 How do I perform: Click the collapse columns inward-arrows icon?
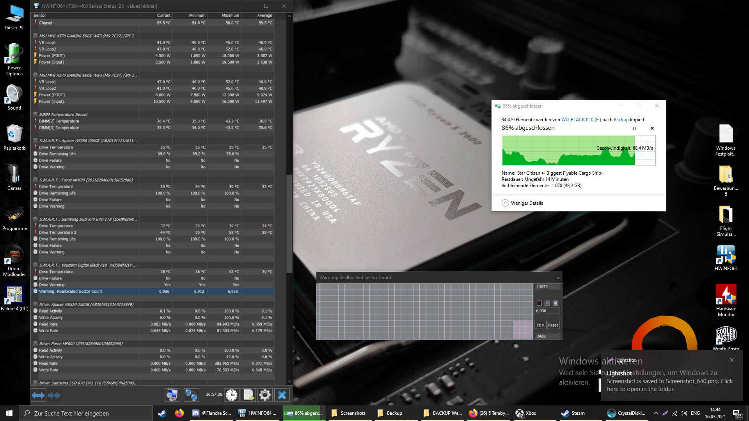pos(54,395)
